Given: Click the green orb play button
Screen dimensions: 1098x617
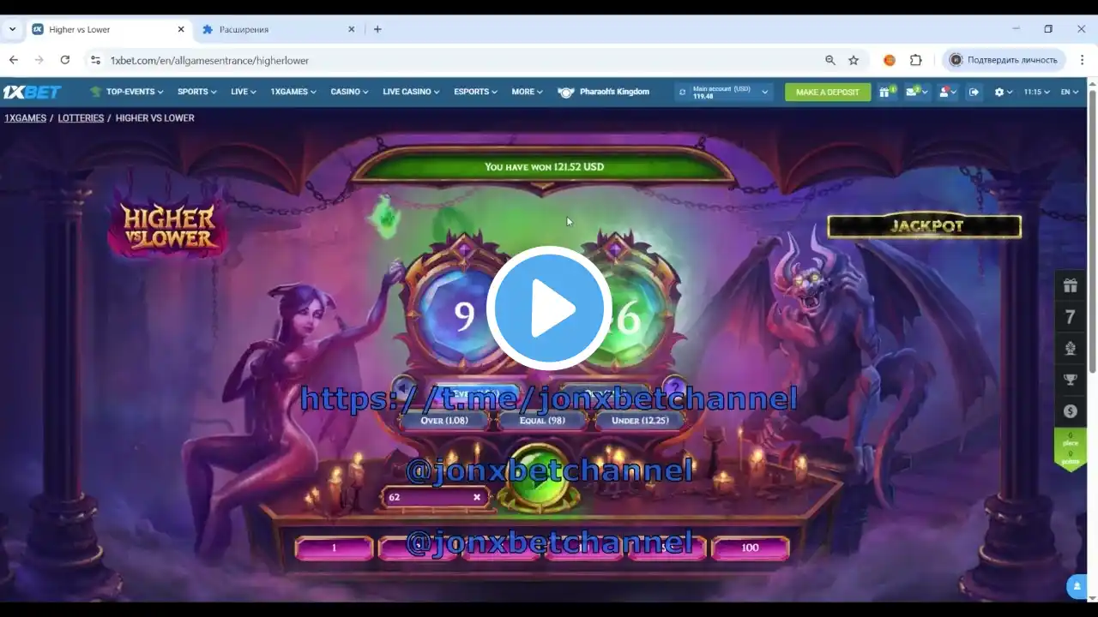Looking at the screenshot, I should [539, 477].
